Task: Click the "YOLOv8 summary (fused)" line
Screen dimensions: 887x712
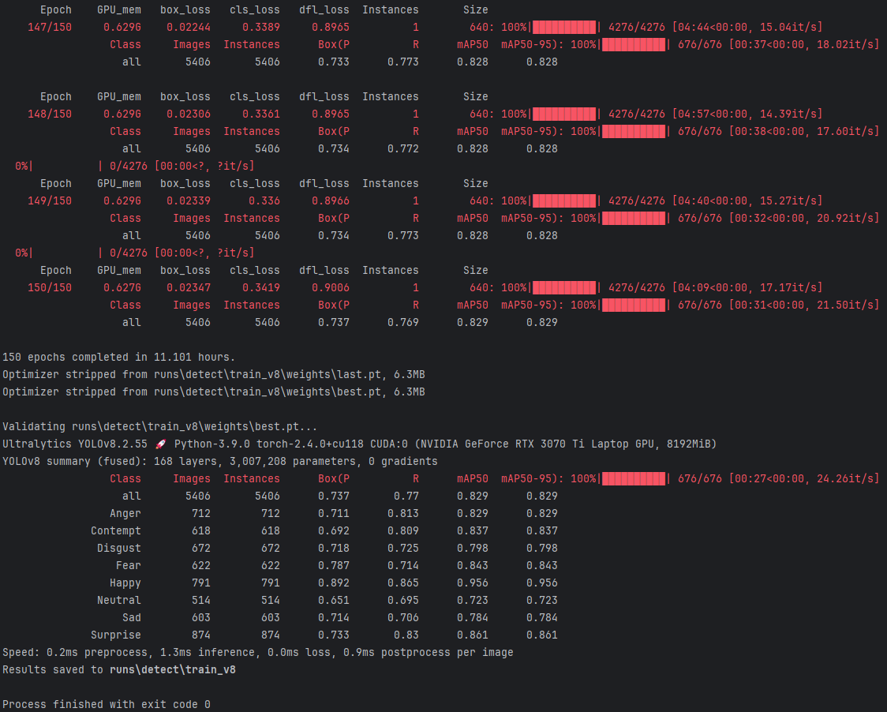Action: (x=220, y=461)
